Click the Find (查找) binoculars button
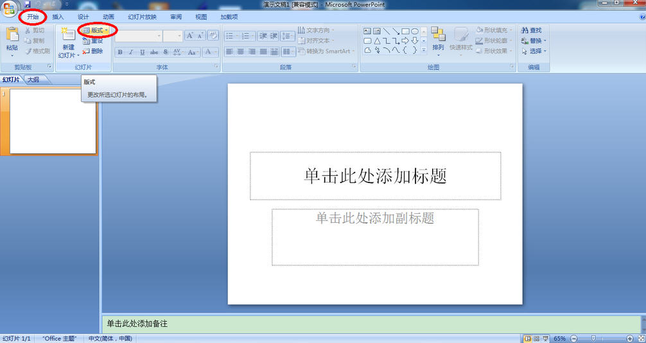Screen dimensions: 646x343 tap(532, 30)
